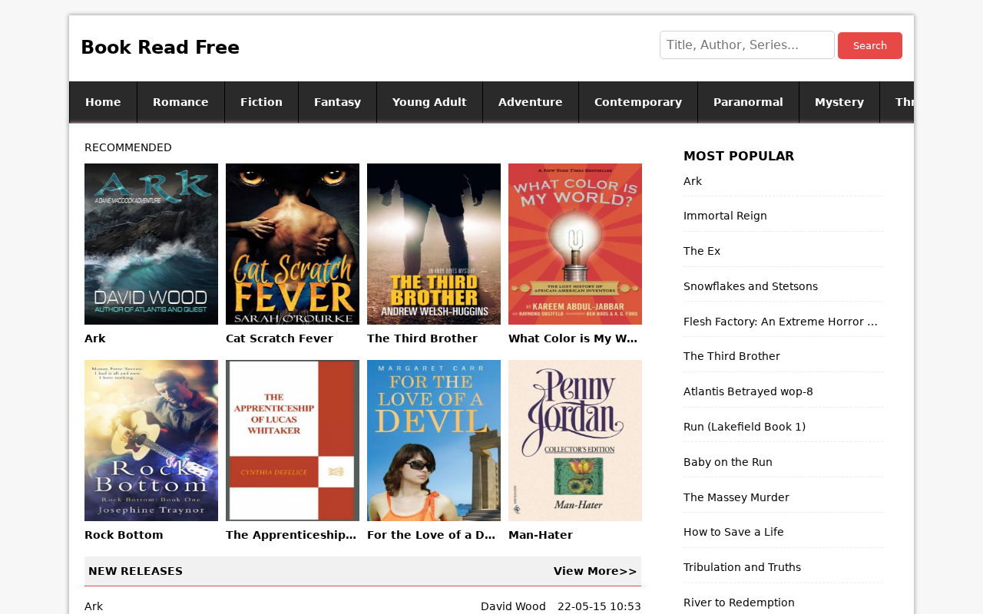Click the Rock Bottom title link
Viewport: 983px width, 614px height.
[124, 535]
